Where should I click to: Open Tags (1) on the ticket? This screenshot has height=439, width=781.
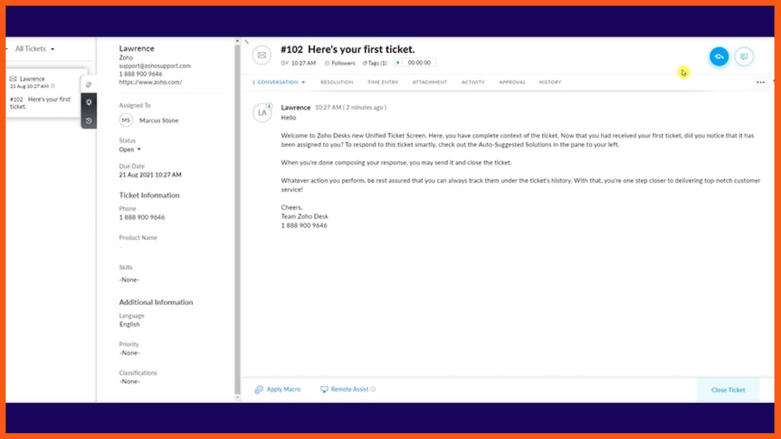pyautogui.click(x=374, y=63)
